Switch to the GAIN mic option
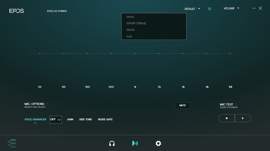 tap(70, 119)
